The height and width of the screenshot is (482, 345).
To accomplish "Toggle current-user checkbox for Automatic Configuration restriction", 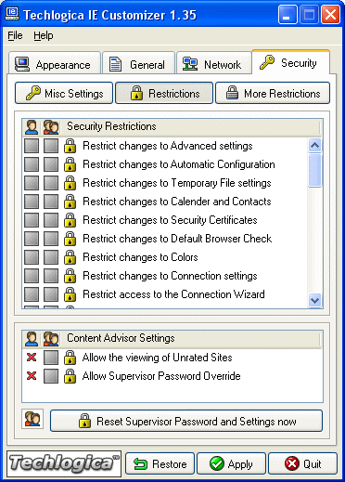I will [32, 164].
